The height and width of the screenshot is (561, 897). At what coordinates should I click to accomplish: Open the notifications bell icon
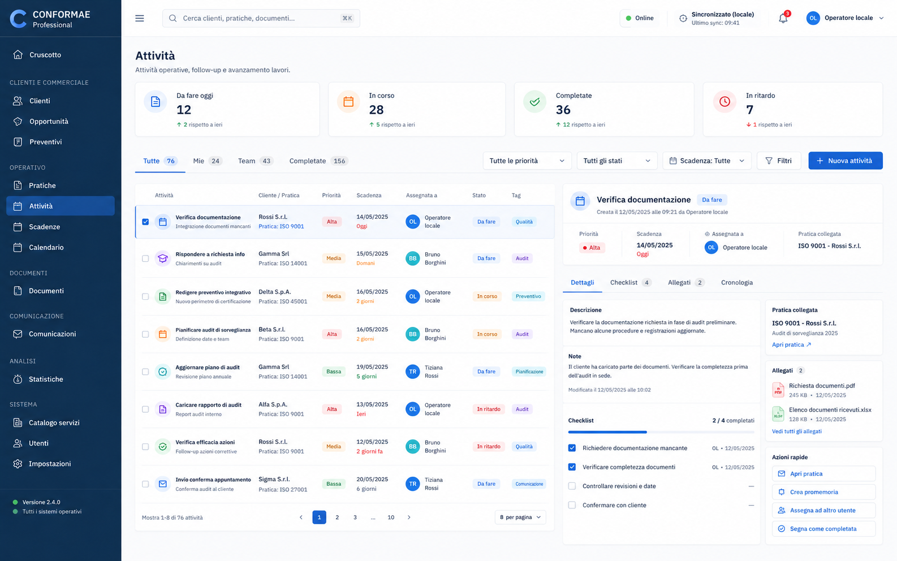tap(783, 18)
